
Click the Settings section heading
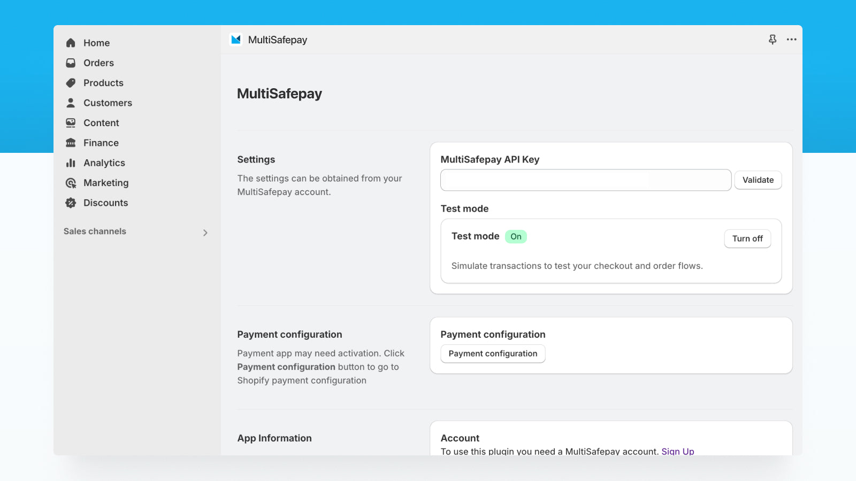coord(256,159)
